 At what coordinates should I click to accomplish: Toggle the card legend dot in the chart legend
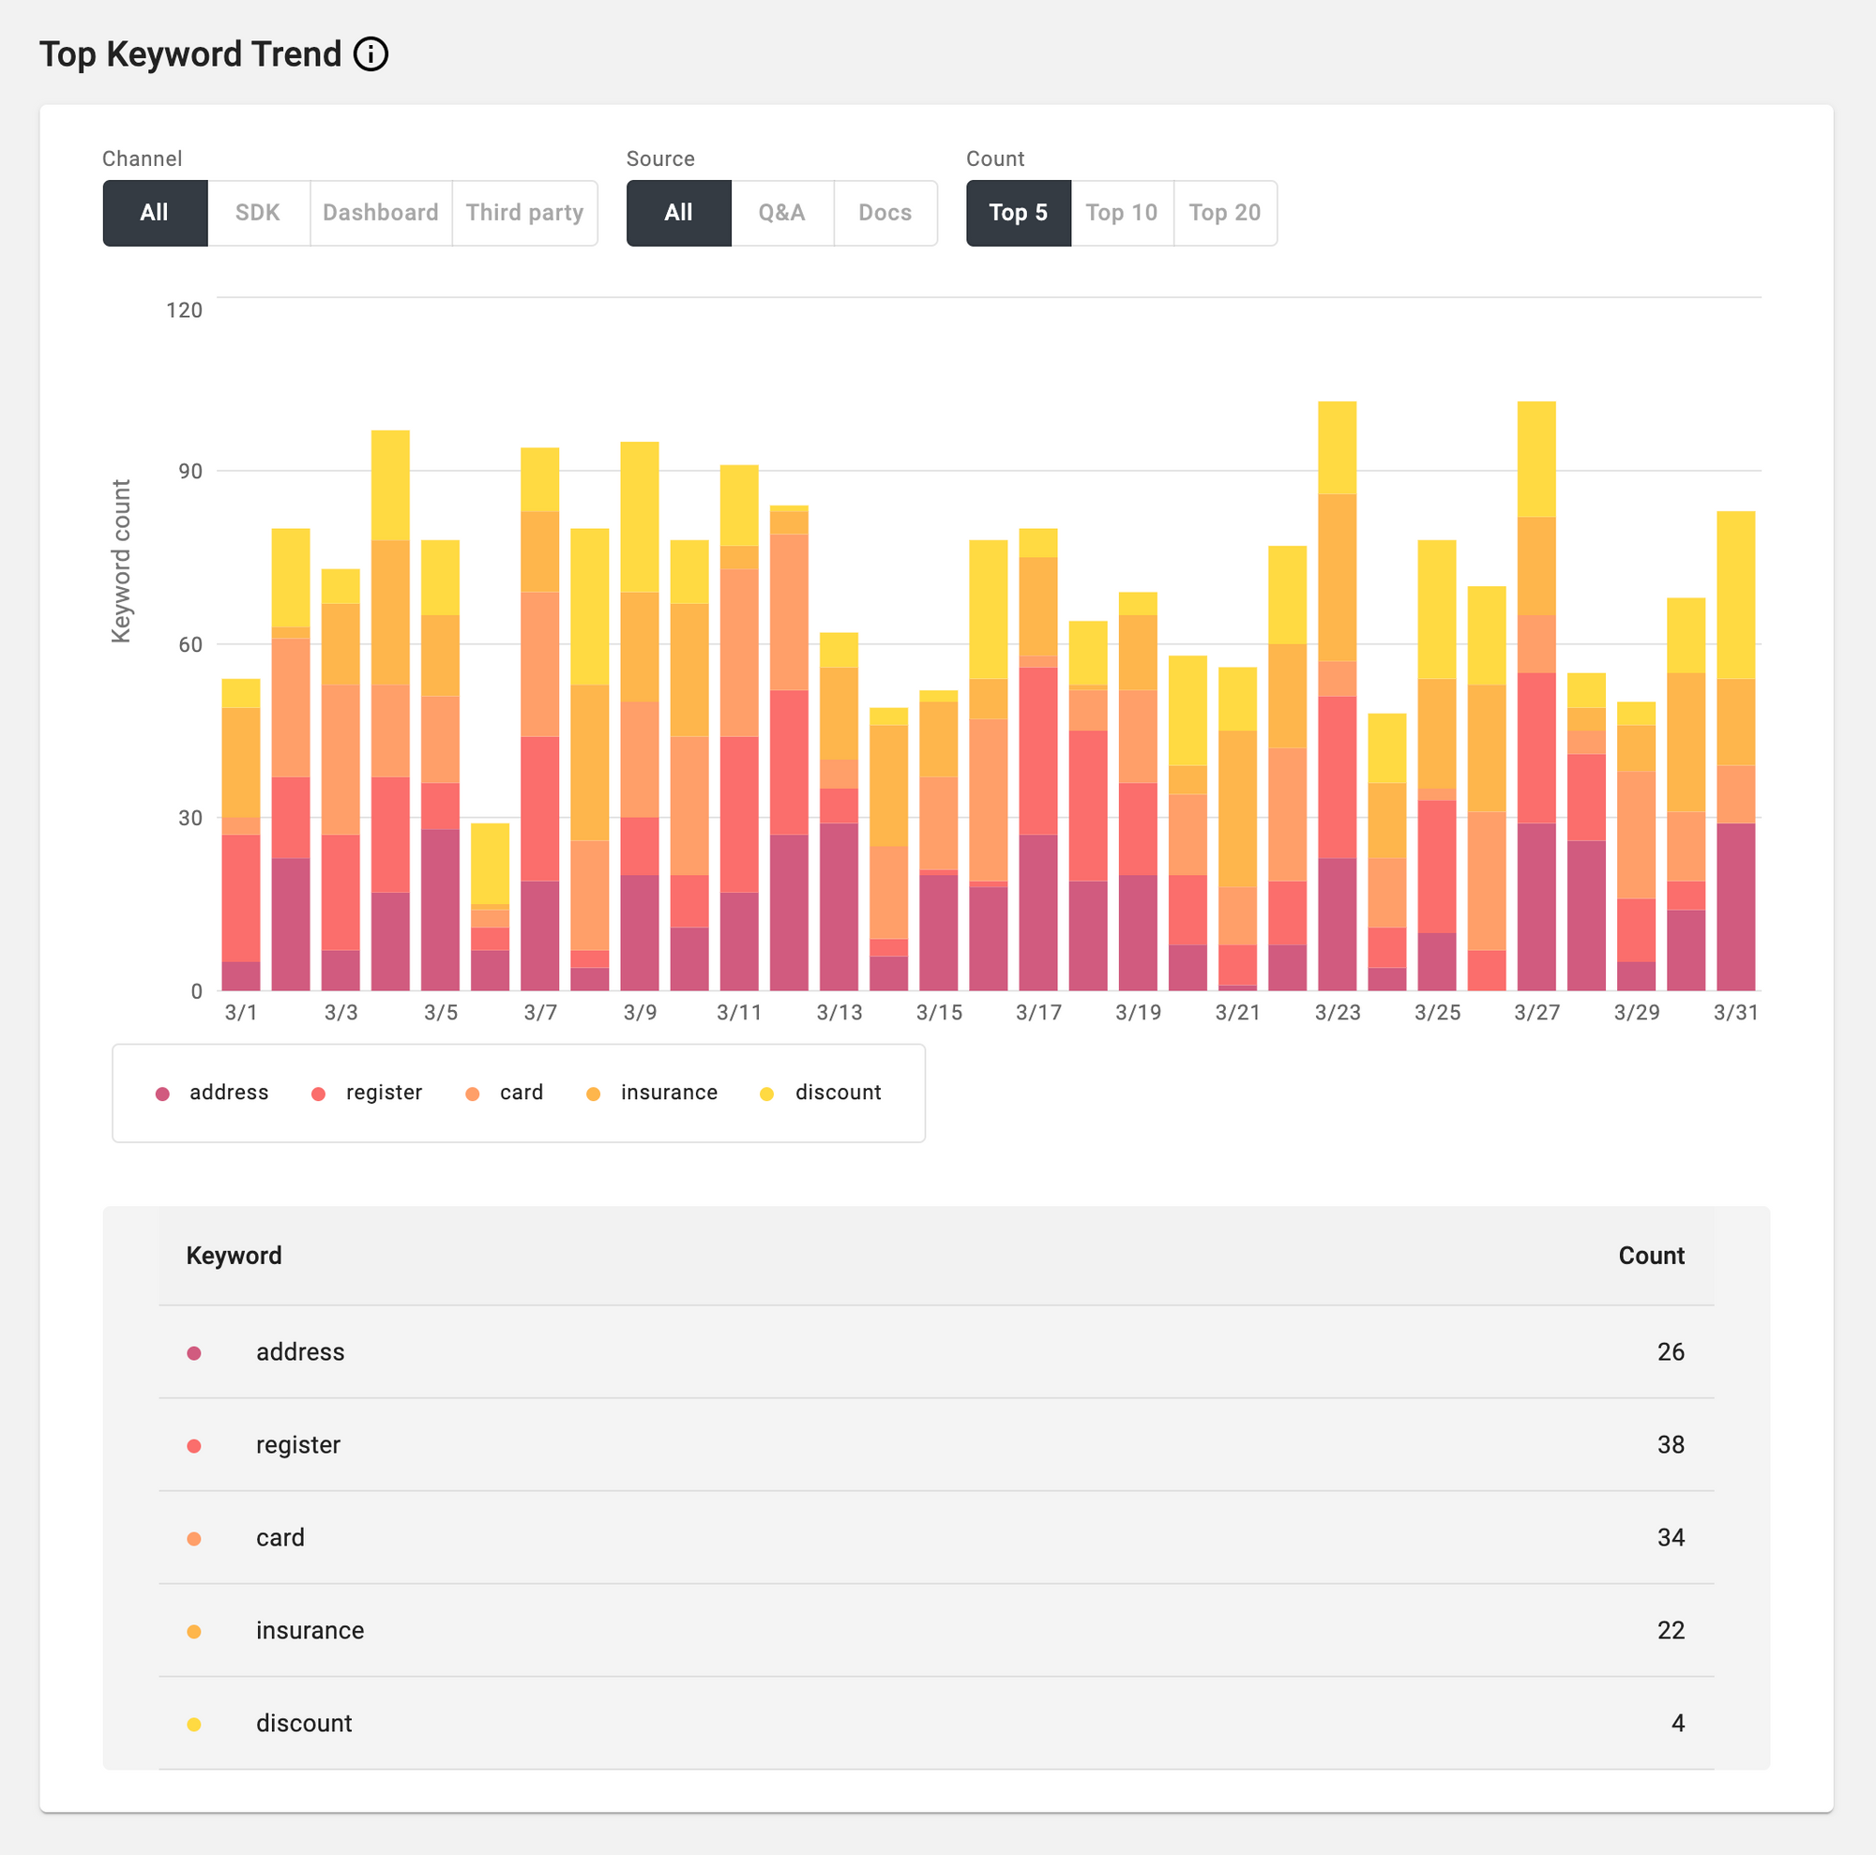473,1094
